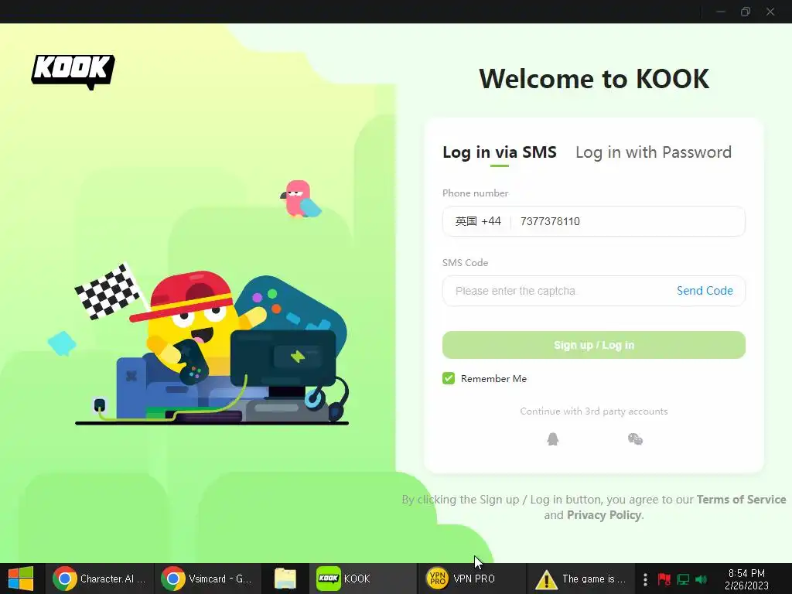Viewport: 792px width, 594px height.
Task: Show hidden tray icons via three dots
Action: tap(645, 579)
